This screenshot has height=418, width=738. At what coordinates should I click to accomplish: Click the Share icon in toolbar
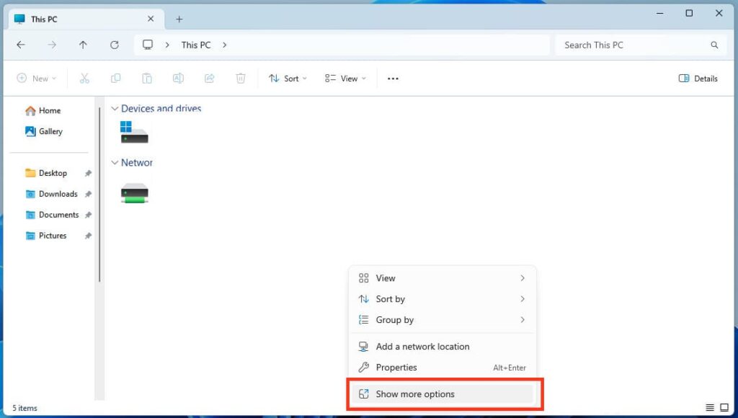[x=210, y=79]
